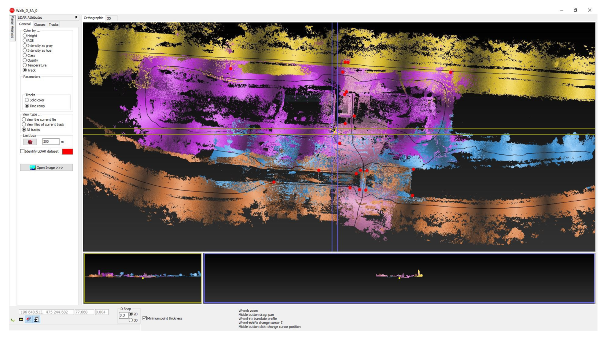Click the red Identify LiDAR color swatch
This screenshot has height=340, width=607.
67,151
